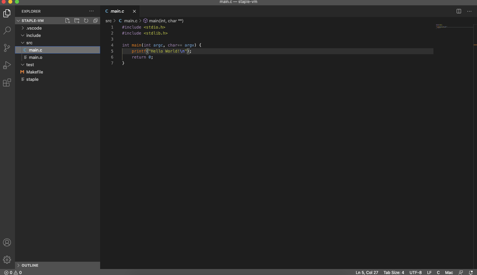The image size is (477, 275).
Task: Refresh the Explorer file tree
Action: tap(86, 21)
